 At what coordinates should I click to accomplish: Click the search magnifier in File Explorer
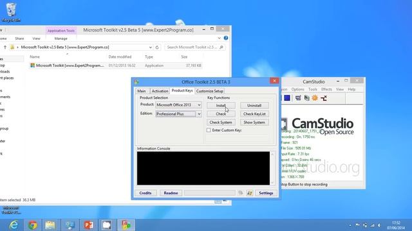pos(221,47)
